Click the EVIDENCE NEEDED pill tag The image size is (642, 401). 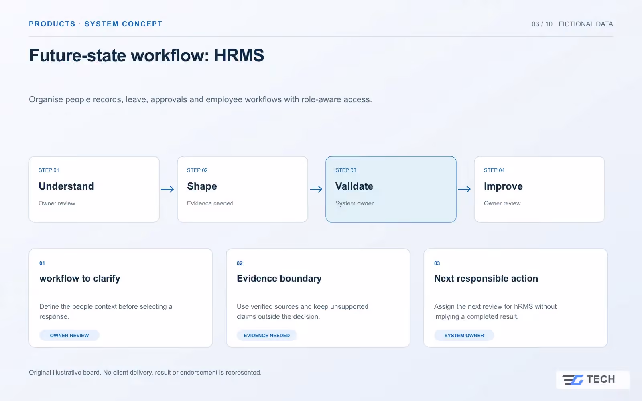(x=267, y=335)
